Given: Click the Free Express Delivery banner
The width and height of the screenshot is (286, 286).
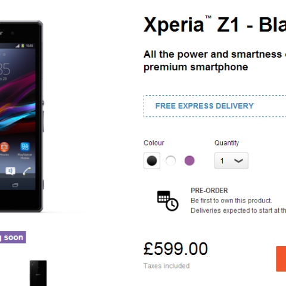Looking at the screenshot, I should point(214,106).
